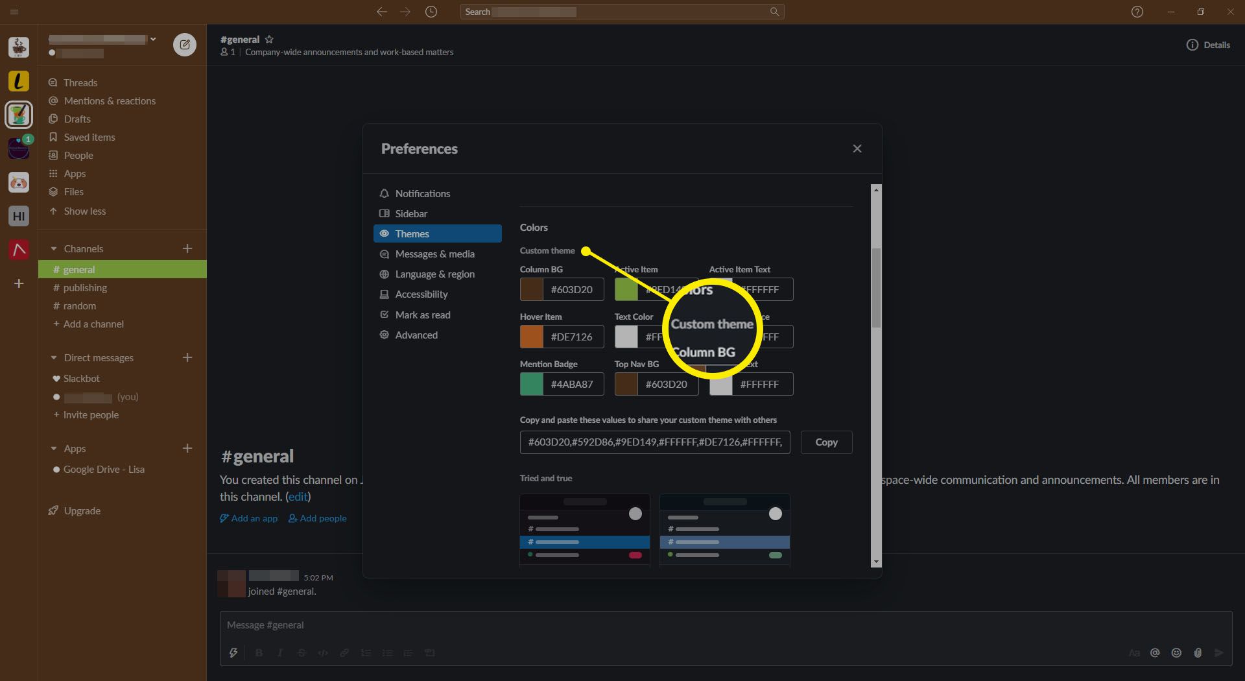The image size is (1245, 681).
Task: Open the history clock icon
Action: [431, 12]
